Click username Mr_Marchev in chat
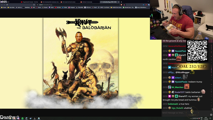 click(x=177, y=87)
